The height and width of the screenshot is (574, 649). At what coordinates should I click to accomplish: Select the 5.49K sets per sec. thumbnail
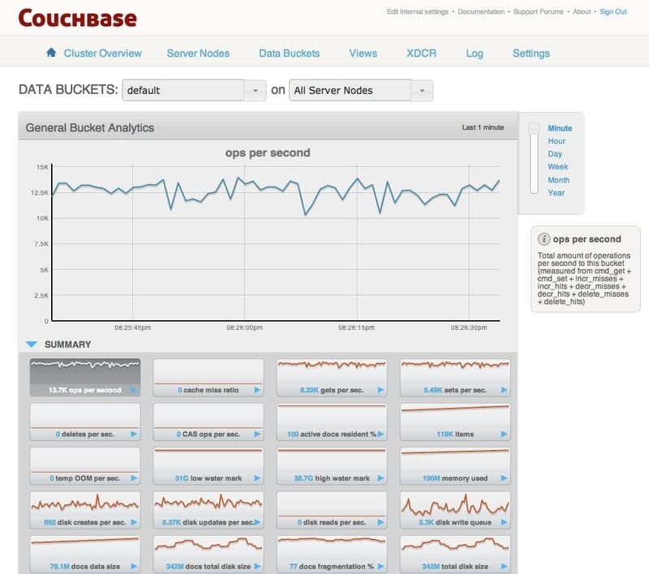pos(455,377)
